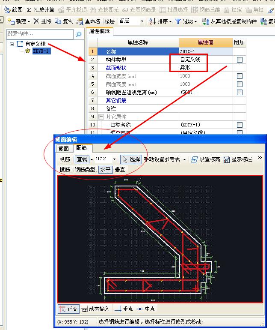Click 设置标高 elevation tool
This screenshot has height=330, width=275.
205,159
